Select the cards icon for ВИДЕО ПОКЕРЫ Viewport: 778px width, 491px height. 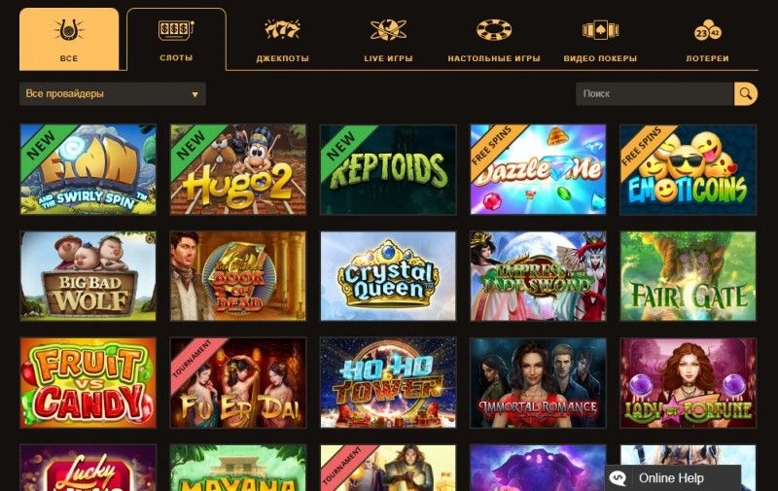pyautogui.click(x=600, y=30)
